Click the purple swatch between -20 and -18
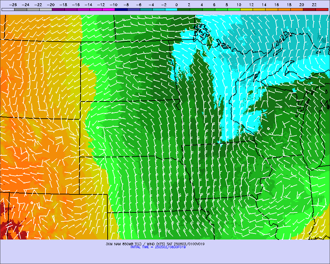Viewport: 330px width, 264px height. pyautogui.click(x=58, y=9)
